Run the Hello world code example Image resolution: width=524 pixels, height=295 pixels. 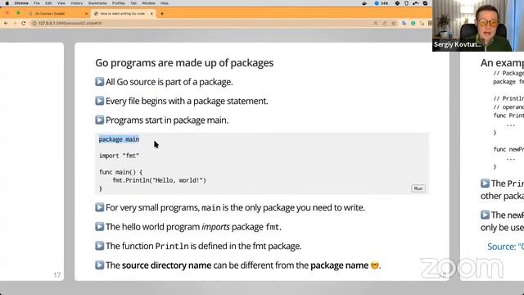[x=418, y=188]
